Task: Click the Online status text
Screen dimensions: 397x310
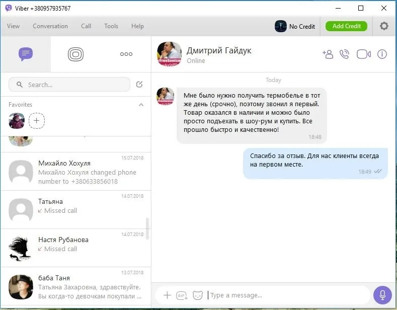Action: (x=196, y=61)
